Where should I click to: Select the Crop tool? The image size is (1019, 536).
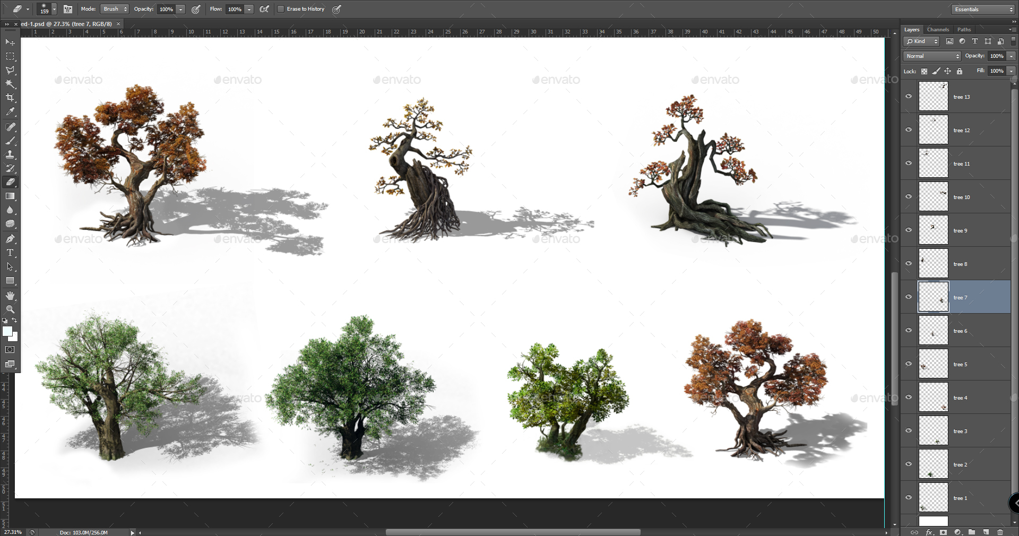(x=10, y=97)
